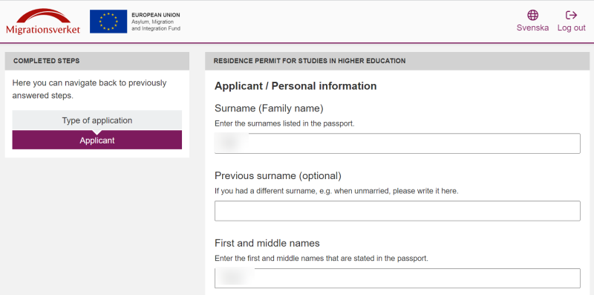The width and height of the screenshot is (594, 295).
Task: Click the Completed Steps panel header
Action: (97, 61)
